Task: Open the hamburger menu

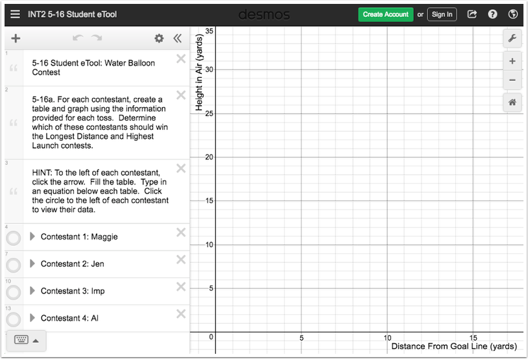Action: [15, 14]
